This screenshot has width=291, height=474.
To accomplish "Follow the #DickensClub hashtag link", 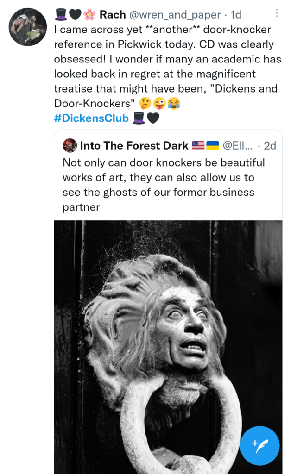I will pos(91,118).
